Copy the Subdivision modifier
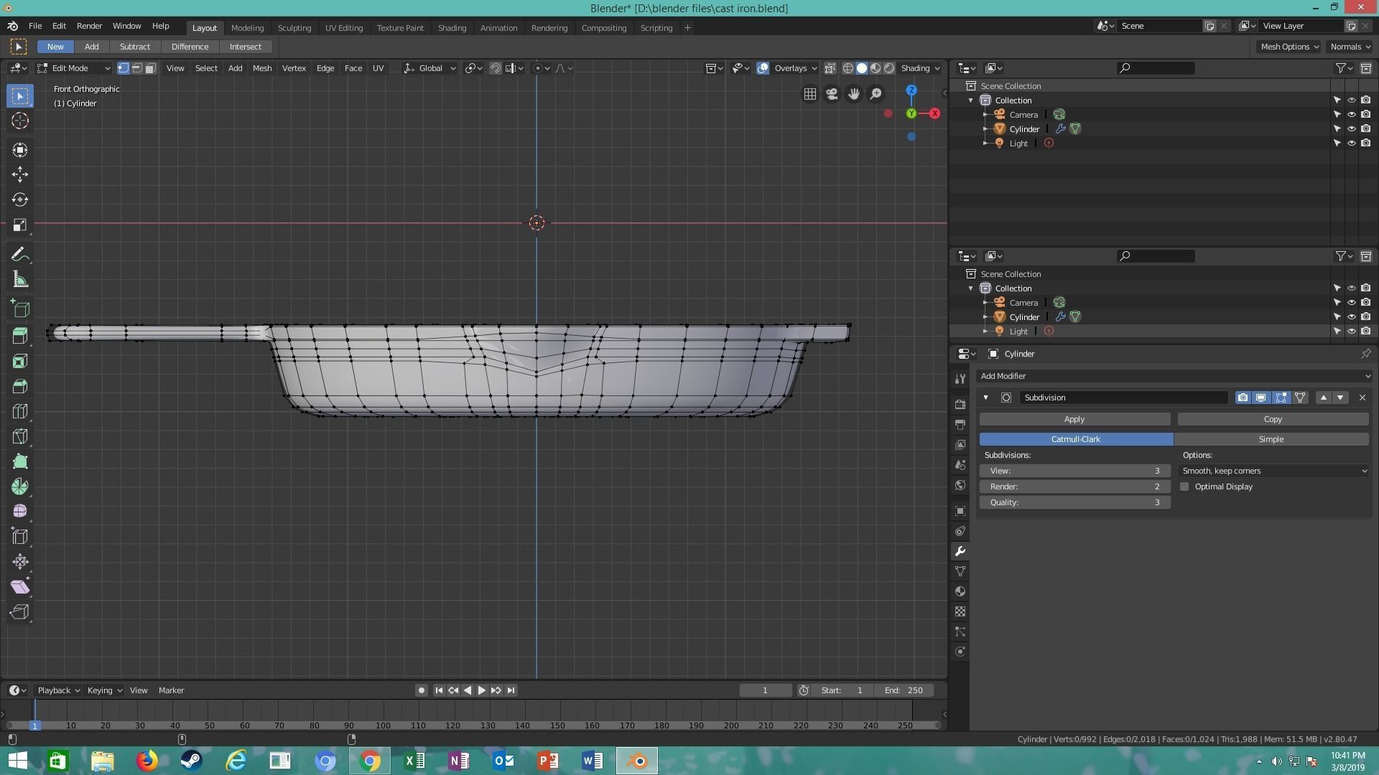Image resolution: width=1379 pixels, height=775 pixels. pyautogui.click(x=1273, y=419)
